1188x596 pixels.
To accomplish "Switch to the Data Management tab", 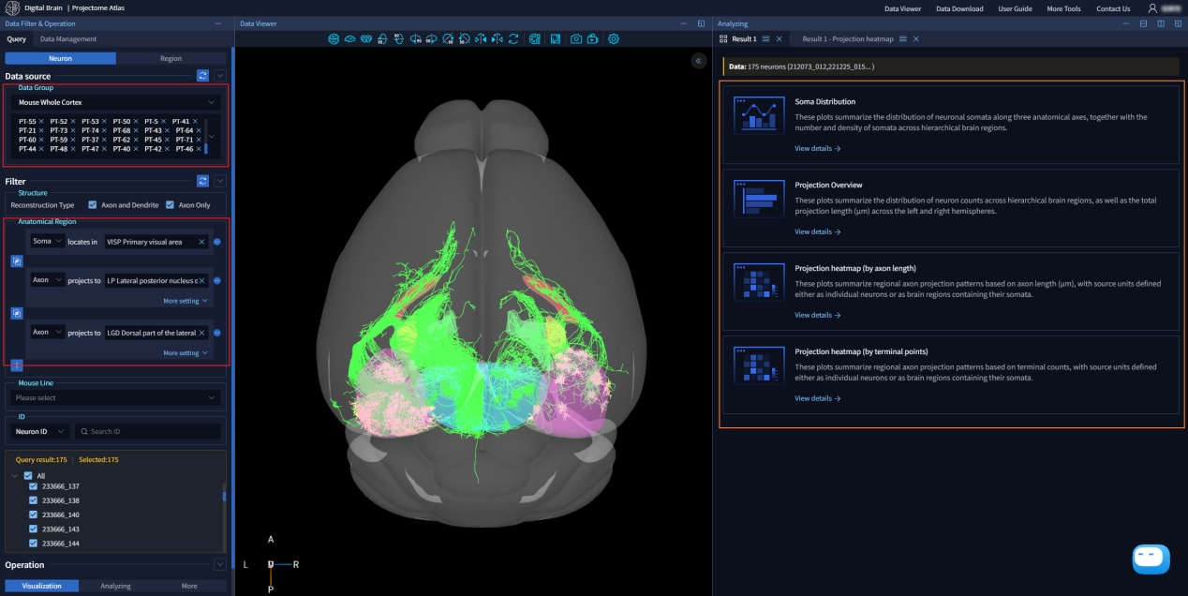I will pyautogui.click(x=67, y=39).
